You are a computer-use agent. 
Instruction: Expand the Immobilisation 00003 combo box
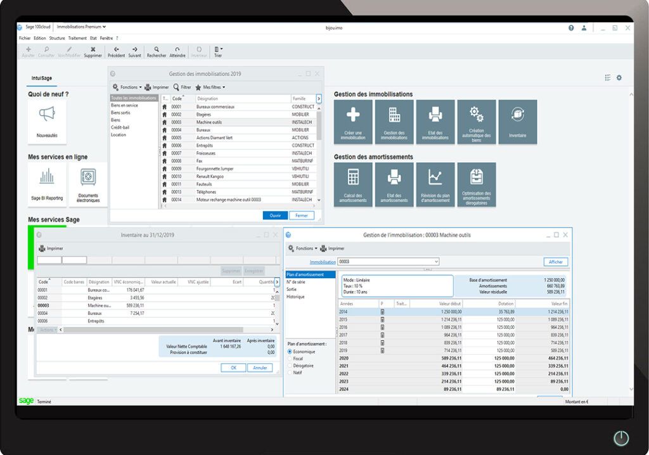coord(435,262)
